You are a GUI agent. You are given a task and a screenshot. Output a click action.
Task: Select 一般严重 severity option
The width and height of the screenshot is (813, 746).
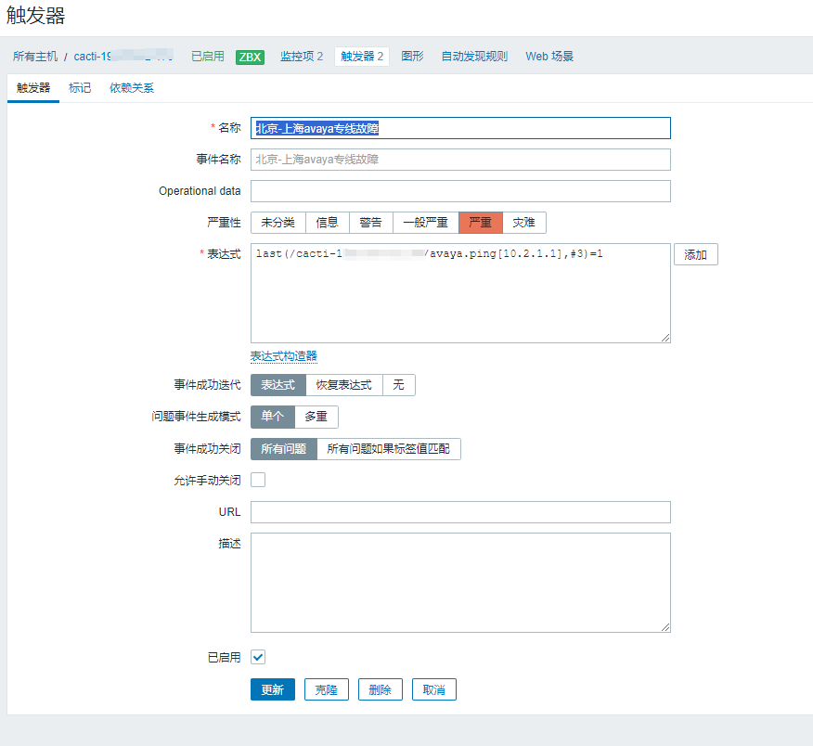[x=422, y=223]
